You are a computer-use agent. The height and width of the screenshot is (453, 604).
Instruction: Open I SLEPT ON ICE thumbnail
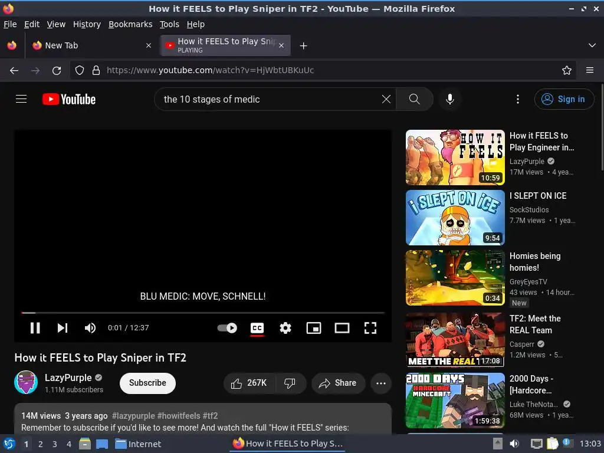pos(455,218)
